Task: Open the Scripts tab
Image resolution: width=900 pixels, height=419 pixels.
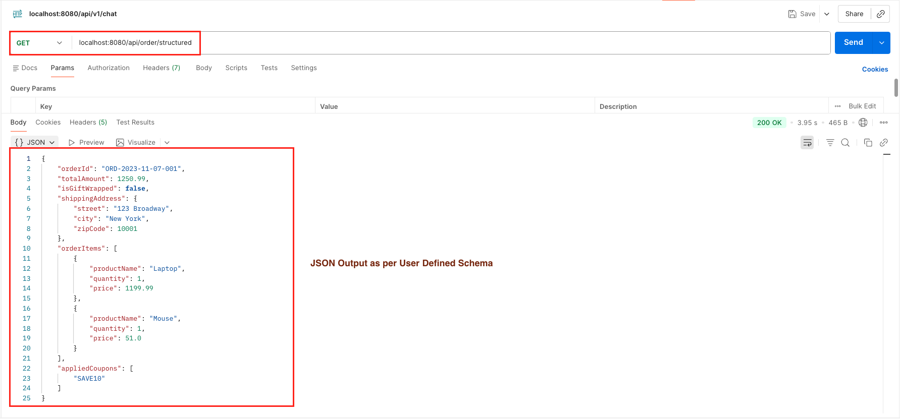Action: point(236,68)
